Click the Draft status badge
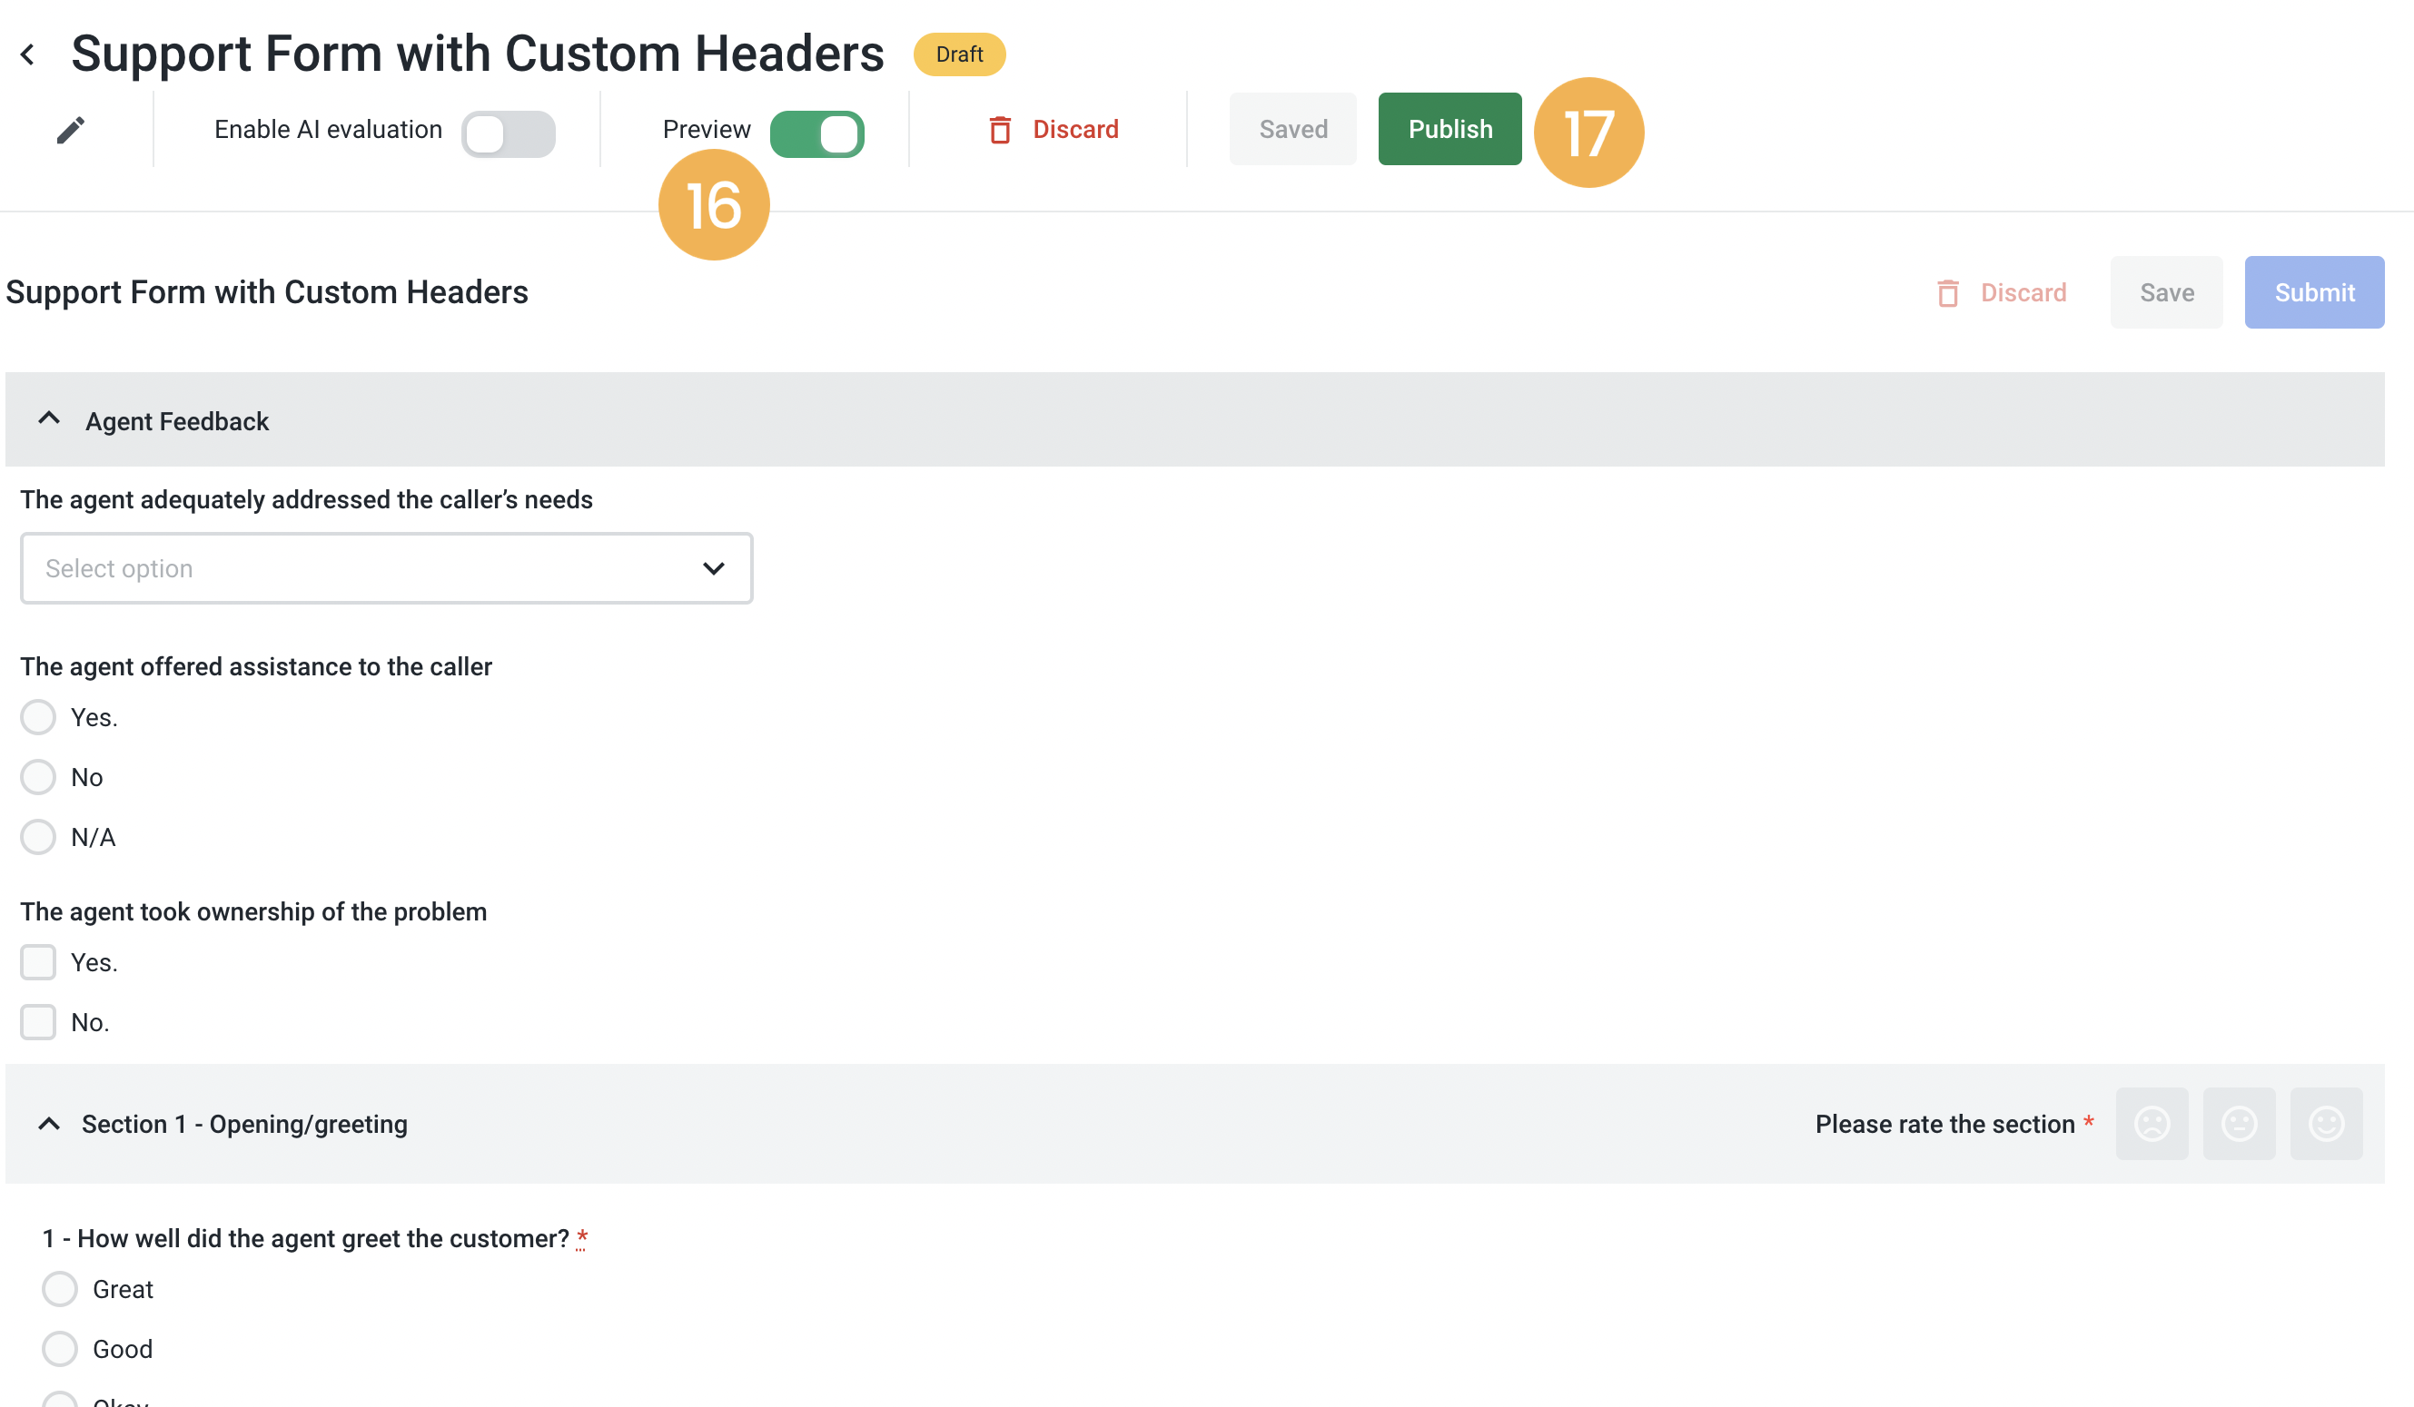Image resolution: width=2414 pixels, height=1407 pixels. (959, 54)
